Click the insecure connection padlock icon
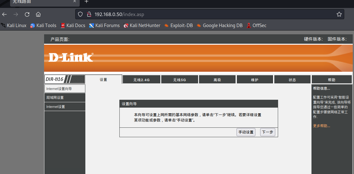The height and width of the screenshot is (174, 354). point(89,14)
